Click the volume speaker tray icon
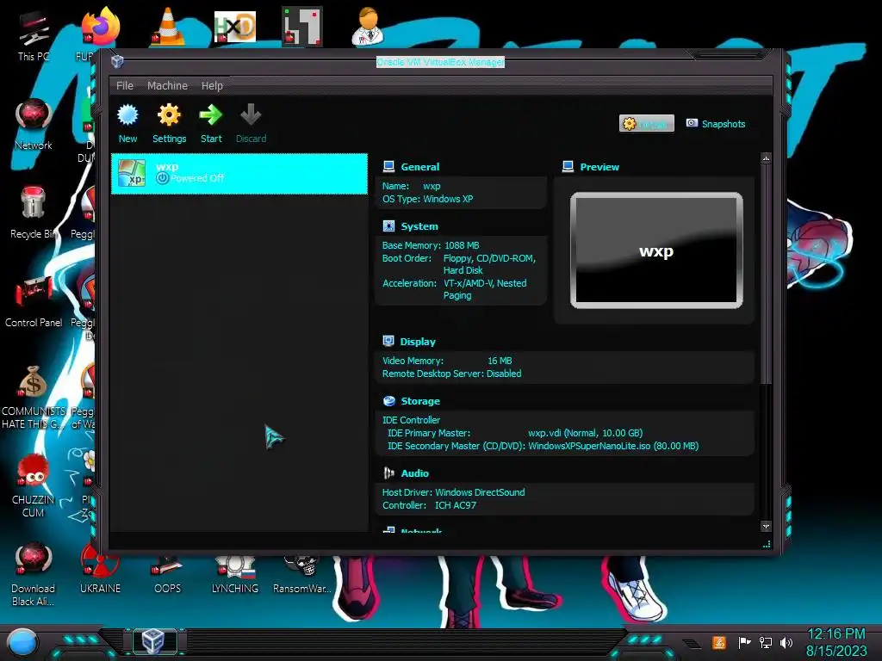This screenshot has width=882, height=661. [786, 642]
